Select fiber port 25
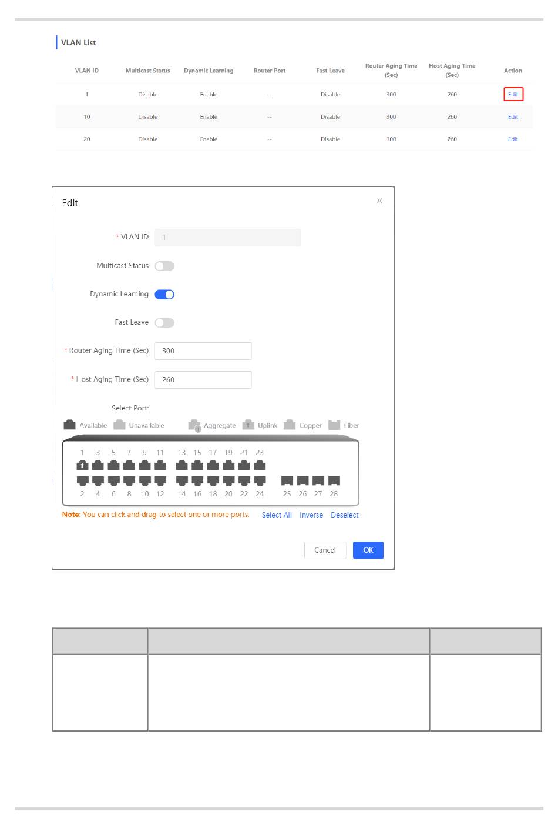Viewport: 558px width, 828px height. 287,480
